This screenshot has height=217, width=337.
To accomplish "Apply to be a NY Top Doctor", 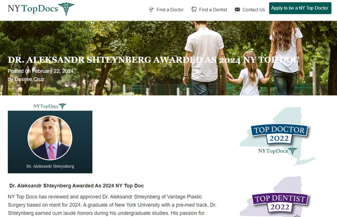I will click(300, 8).
